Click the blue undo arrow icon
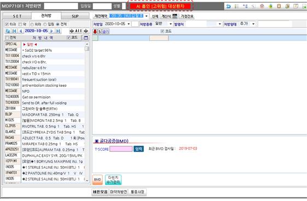This screenshot has width=307, height=201. tap(228, 6)
